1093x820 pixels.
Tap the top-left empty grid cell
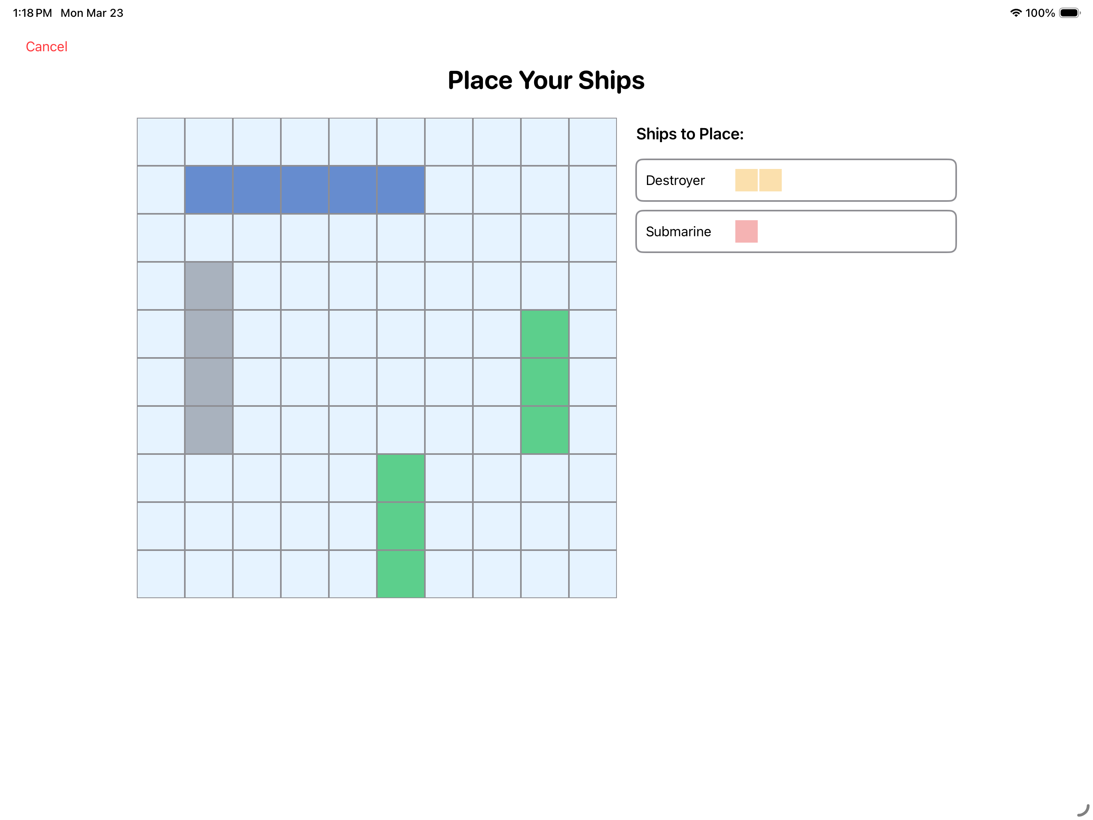click(x=161, y=142)
